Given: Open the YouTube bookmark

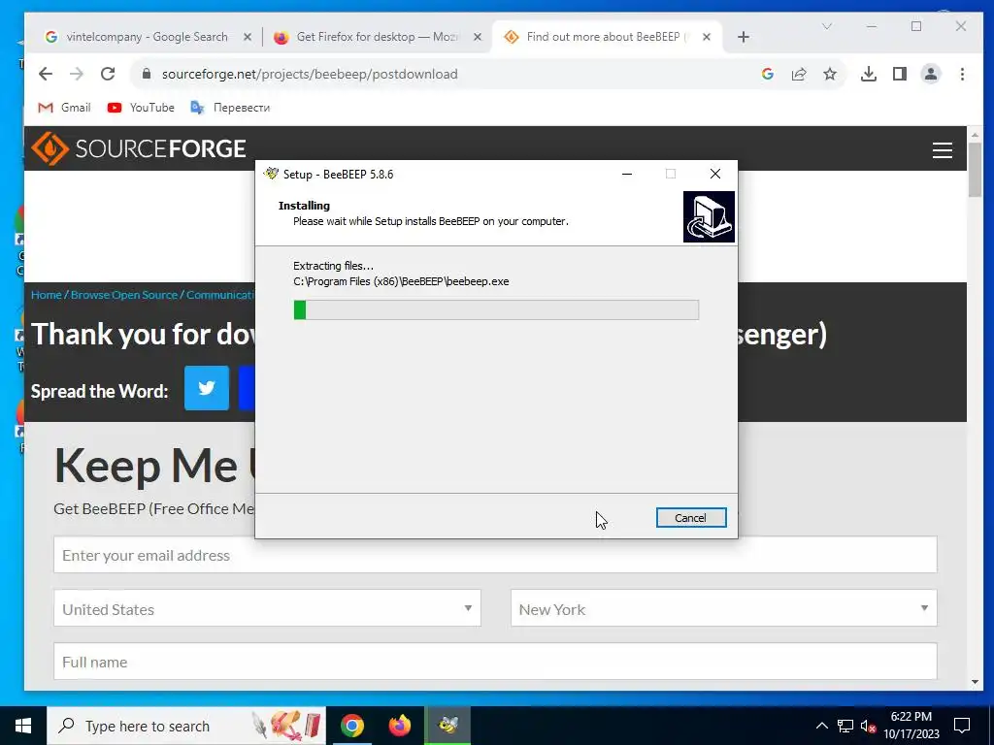Looking at the screenshot, I should pyautogui.click(x=141, y=108).
